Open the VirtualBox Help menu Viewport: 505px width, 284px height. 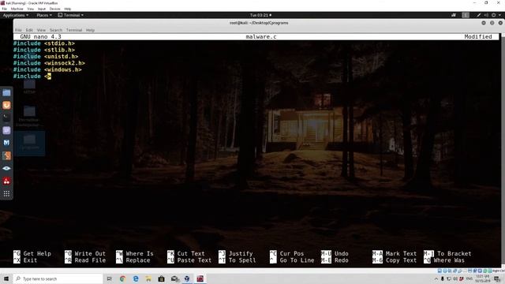pos(68,9)
